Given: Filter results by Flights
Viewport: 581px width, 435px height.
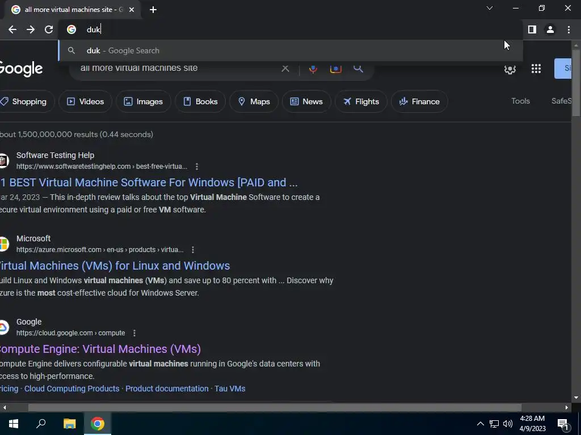Looking at the screenshot, I should [361, 101].
